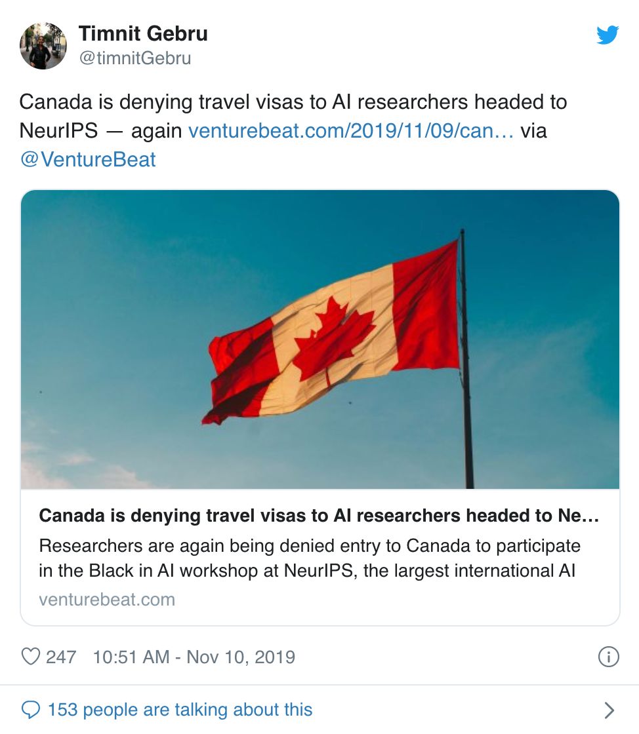The height and width of the screenshot is (734, 639).
Task: Click the @timnitGebru handle
Action: click(134, 58)
